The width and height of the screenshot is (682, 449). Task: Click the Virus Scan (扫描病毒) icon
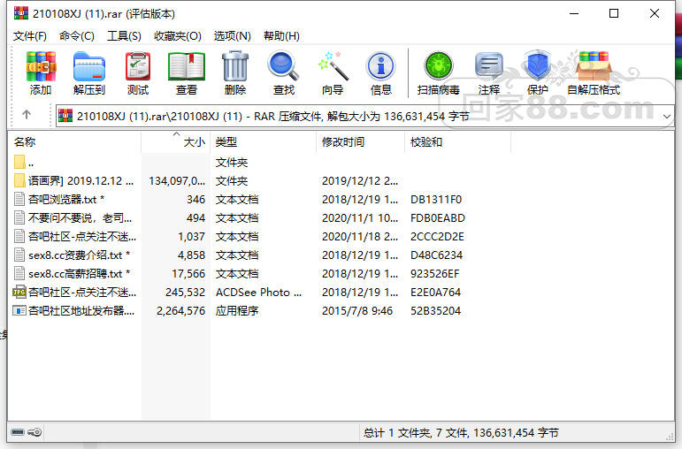(439, 66)
